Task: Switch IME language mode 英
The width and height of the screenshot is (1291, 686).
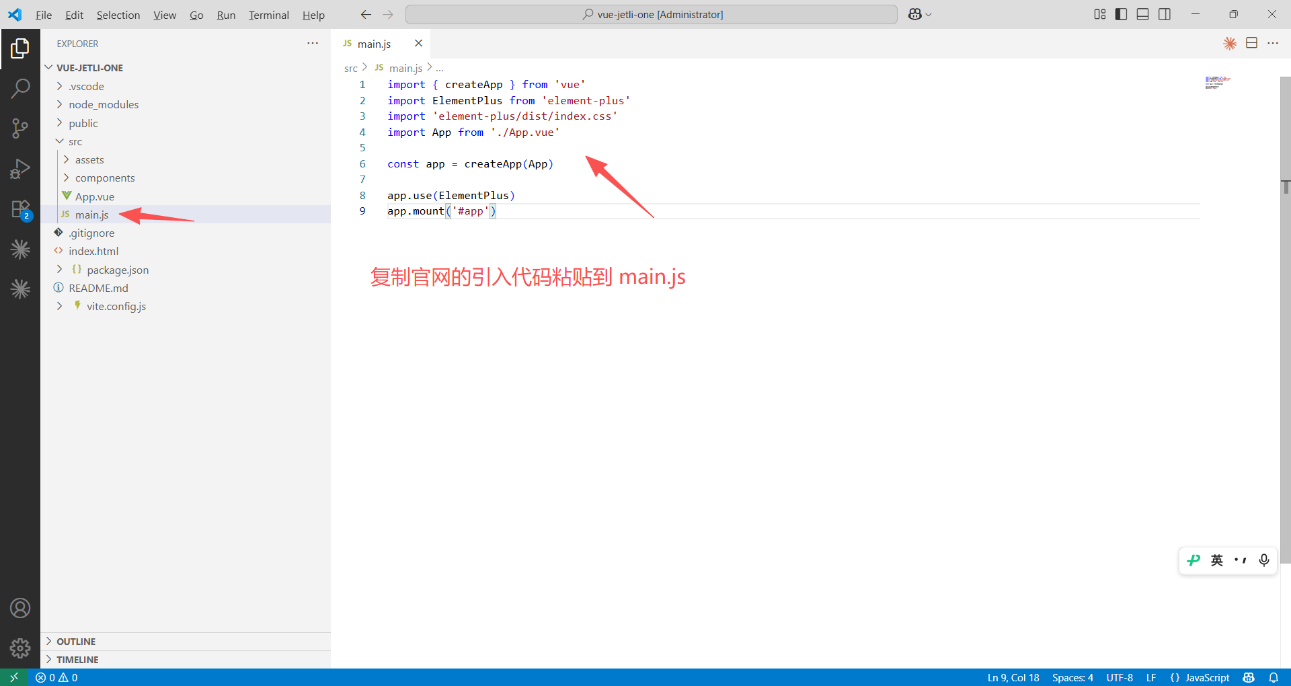Action: click(x=1217, y=560)
